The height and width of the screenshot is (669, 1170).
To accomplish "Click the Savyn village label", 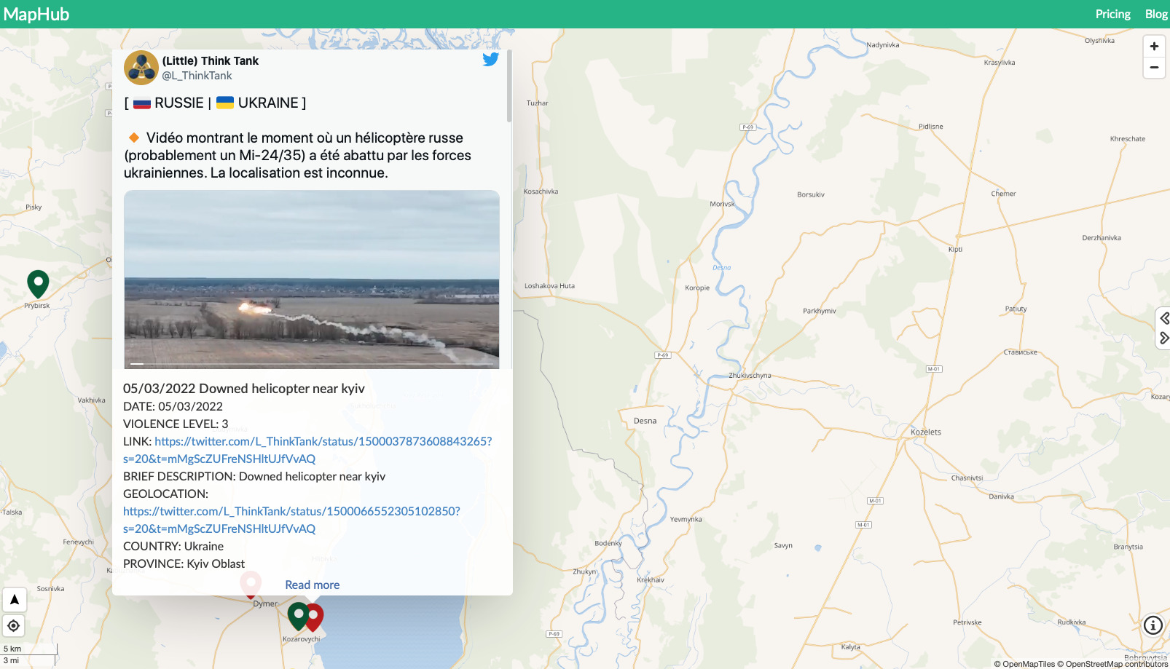I will point(783,545).
